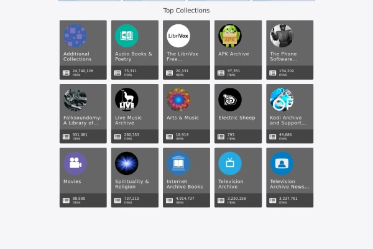Open the Movies title link
The image size is (373, 249).
(72, 182)
